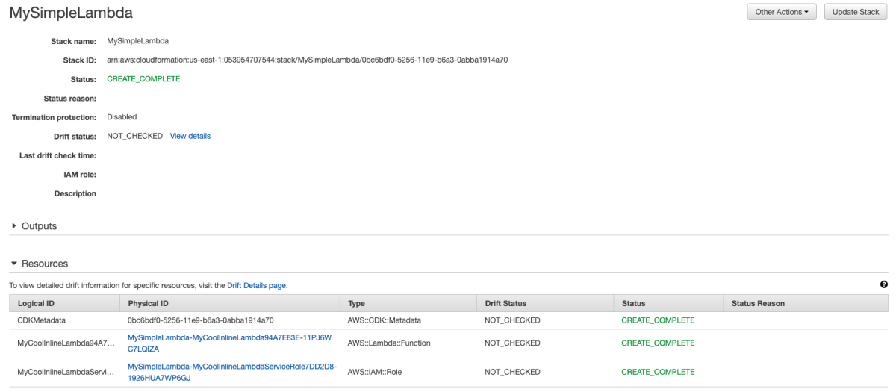Select the CDKMetadata resource row

pos(449,320)
